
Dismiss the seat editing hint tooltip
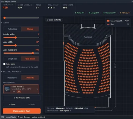[x=71, y=111]
